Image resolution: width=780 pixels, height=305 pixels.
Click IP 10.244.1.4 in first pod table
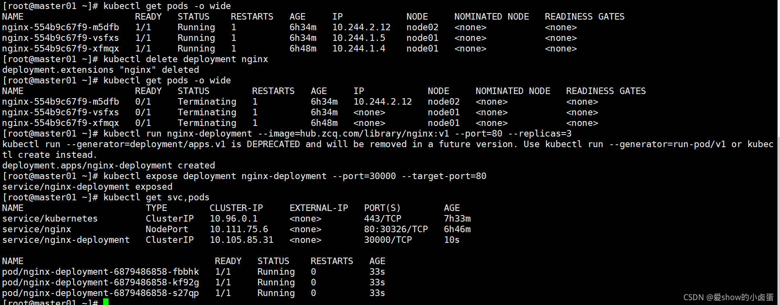pos(359,49)
